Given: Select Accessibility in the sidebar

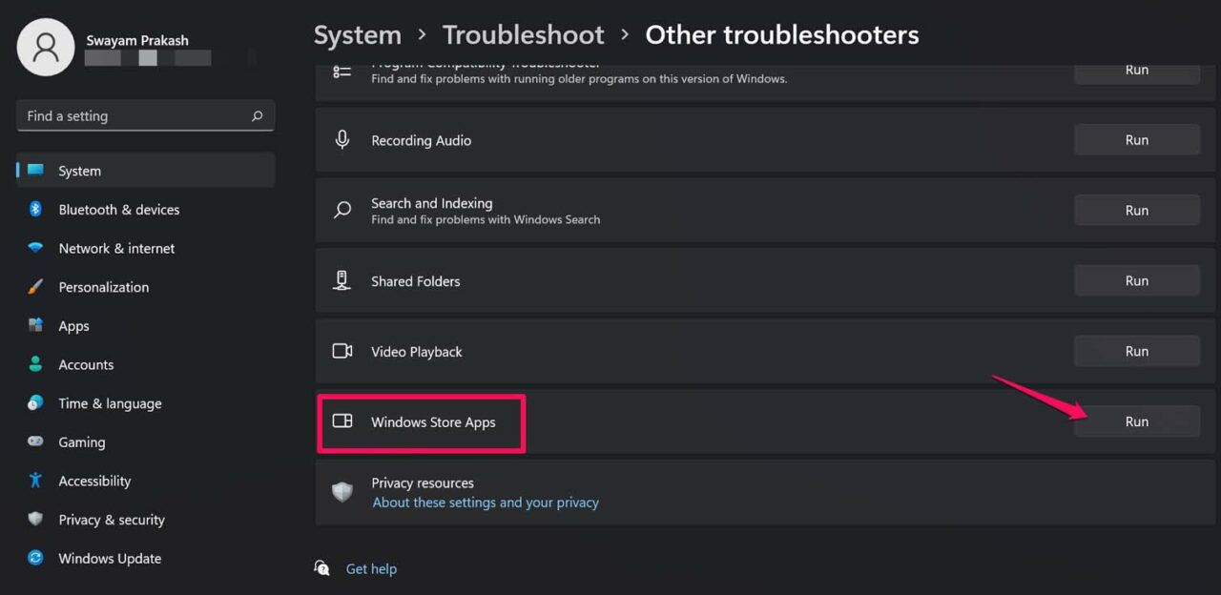Looking at the screenshot, I should [146, 481].
